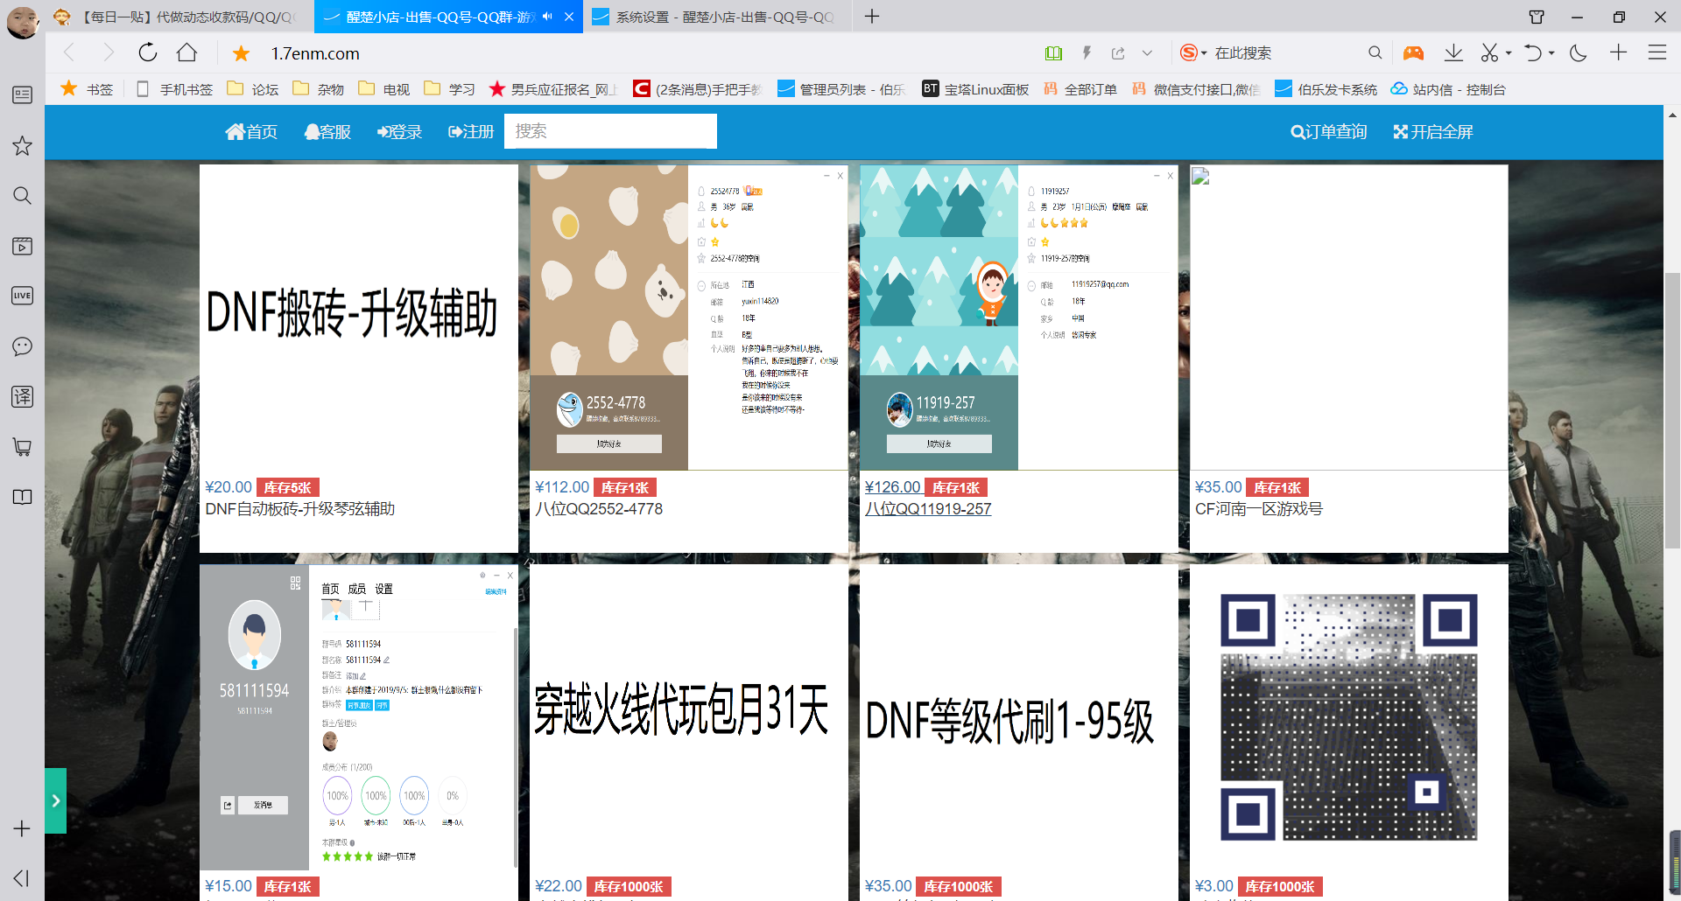1681x901 pixels.
Task: Open sidebar favorites star icon
Action: click(x=22, y=145)
